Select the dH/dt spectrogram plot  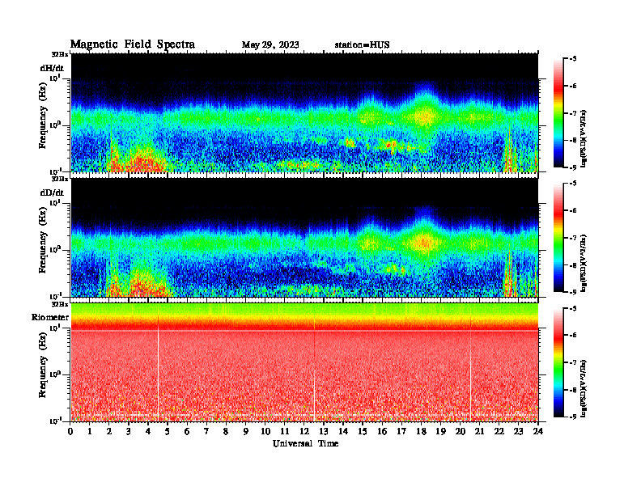pyautogui.click(x=304, y=112)
